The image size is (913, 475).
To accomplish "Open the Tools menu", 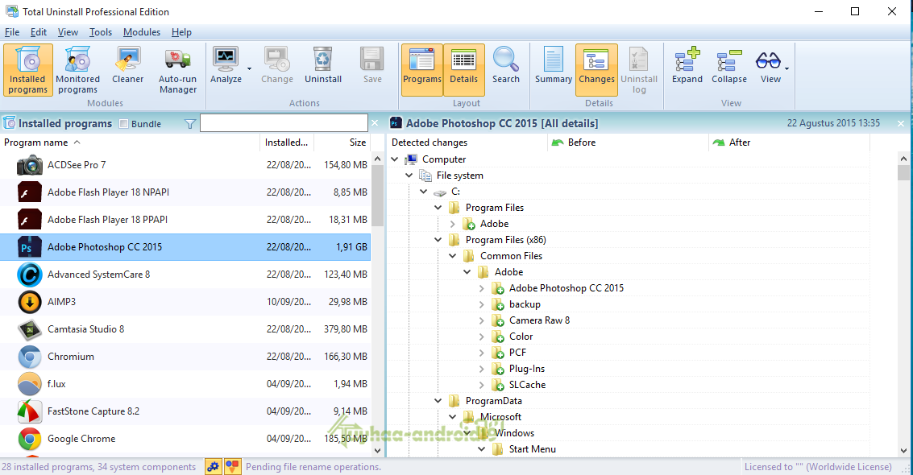I will [101, 32].
